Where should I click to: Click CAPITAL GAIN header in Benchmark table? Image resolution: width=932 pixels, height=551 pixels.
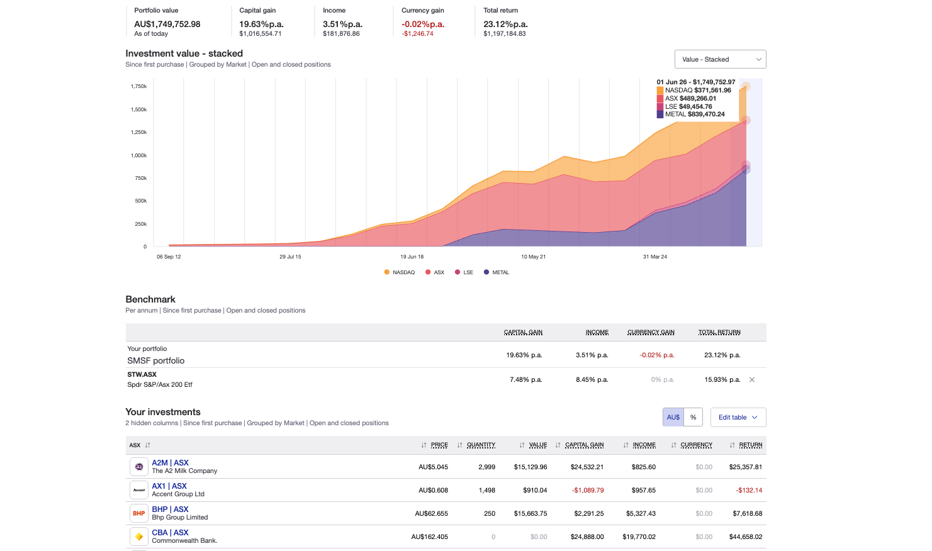tap(523, 332)
